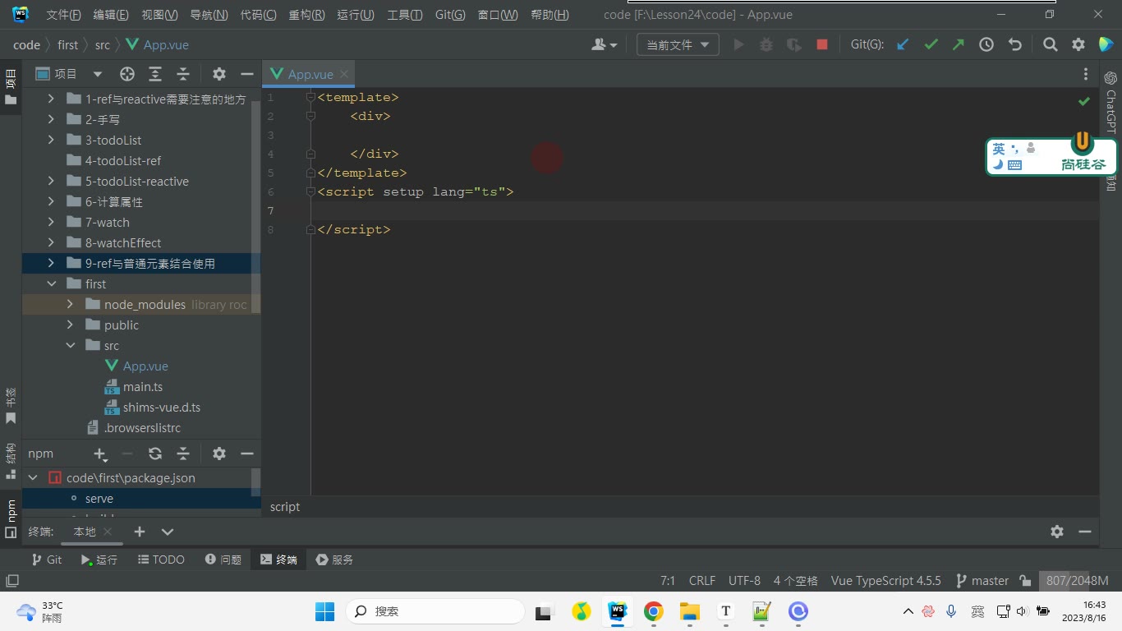Click the Git update project arrow
This screenshot has height=631, width=1122.
pos(903,45)
